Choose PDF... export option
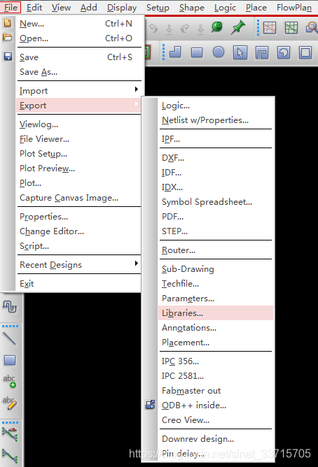 [x=216, y=217]
